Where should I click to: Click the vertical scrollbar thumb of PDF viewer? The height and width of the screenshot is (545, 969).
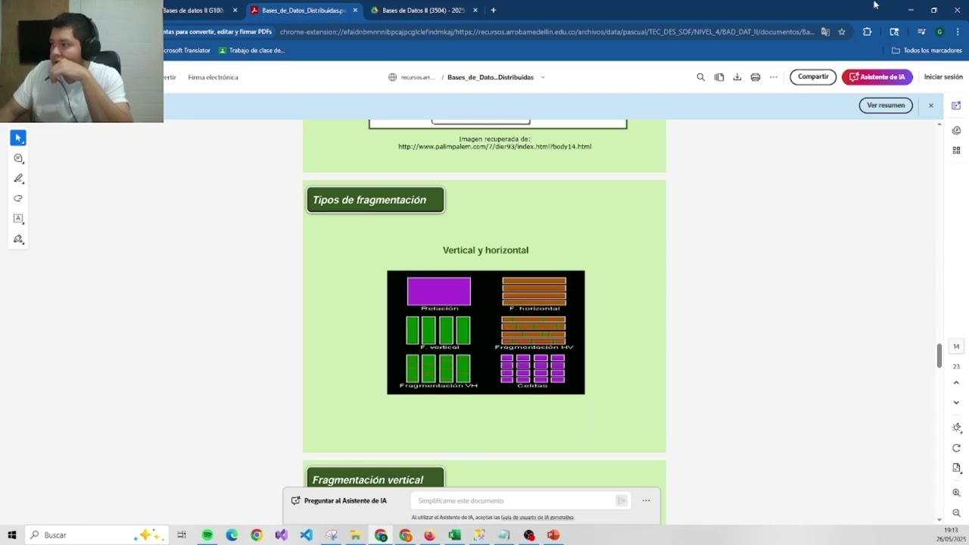coord(939,356)
